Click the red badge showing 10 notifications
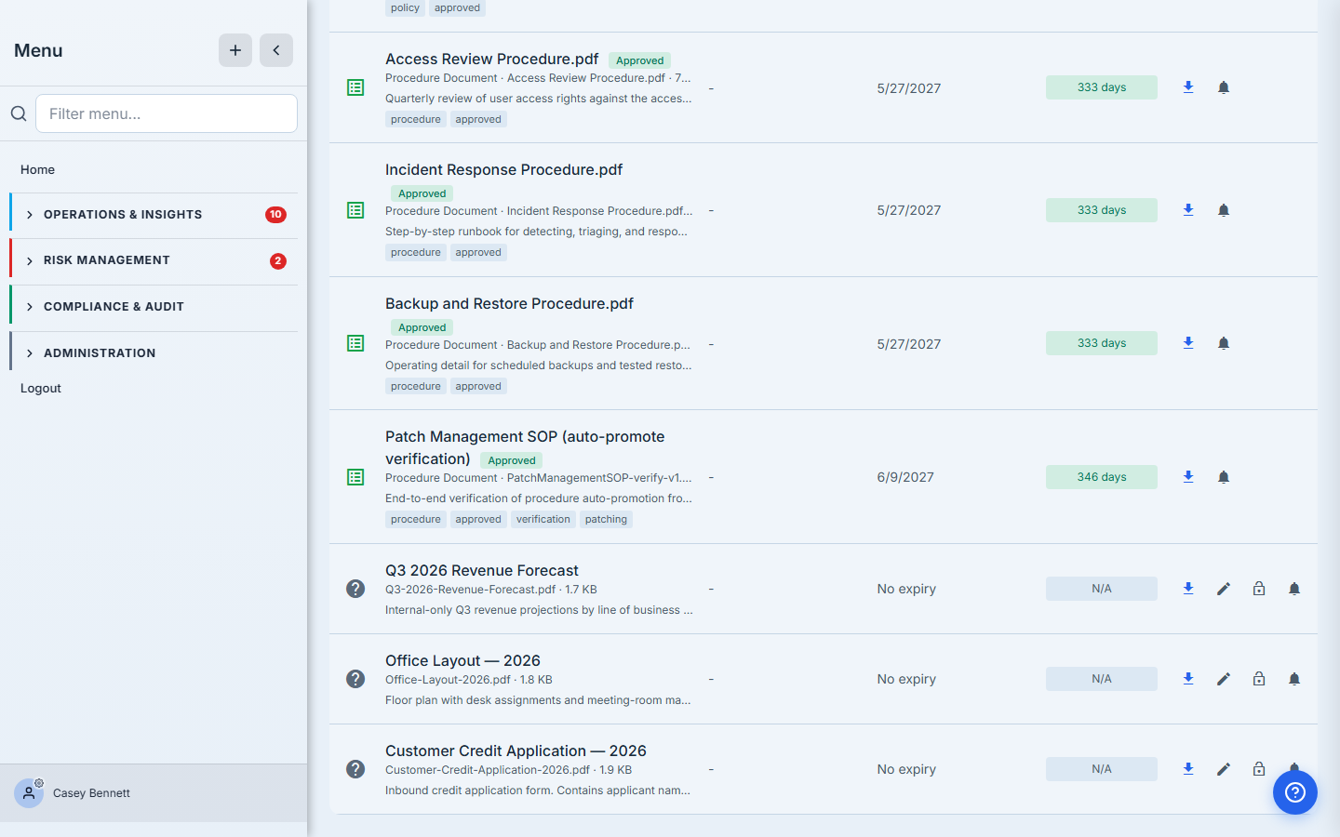This screenshot has width=1340, height=837. coord(275,215)
